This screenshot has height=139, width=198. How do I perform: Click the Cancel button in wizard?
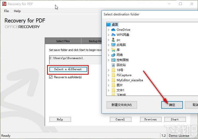120,119
